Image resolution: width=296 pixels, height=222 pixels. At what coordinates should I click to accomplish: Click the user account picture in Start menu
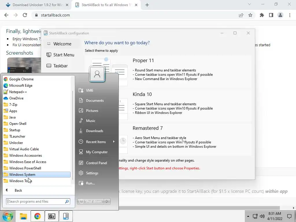pyautogui.click(x=97, y=74)
